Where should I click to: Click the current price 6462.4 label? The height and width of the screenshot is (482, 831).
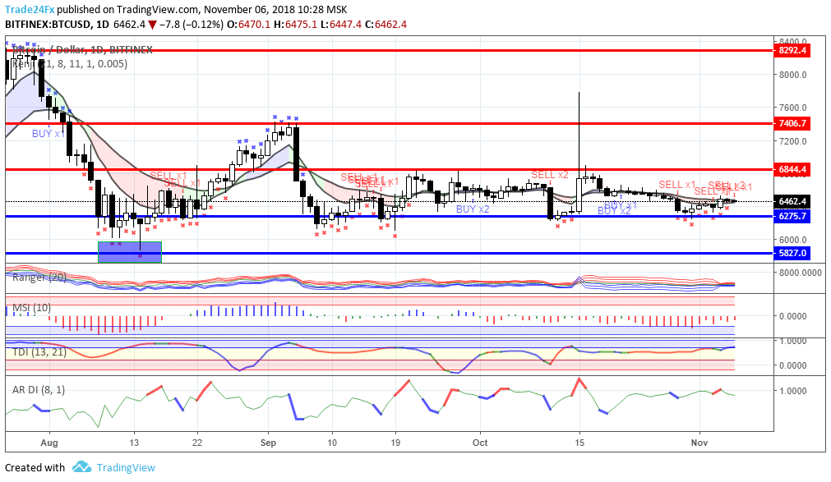point(792,202)
